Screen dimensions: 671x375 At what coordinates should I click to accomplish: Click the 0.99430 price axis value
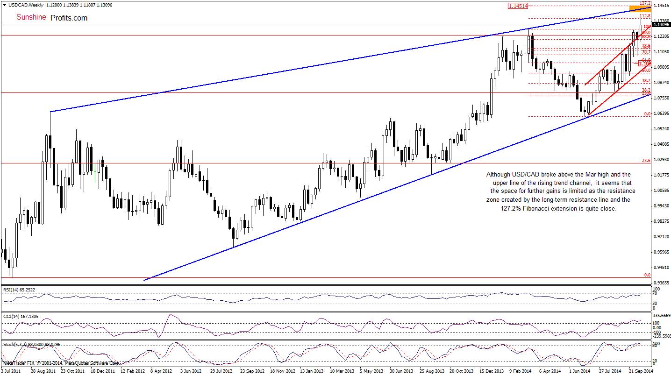point(661,206)
